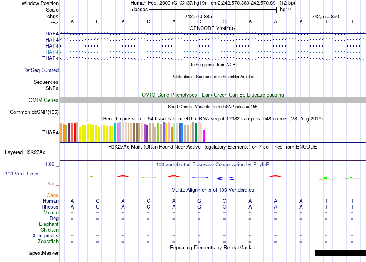Select the Dog alignment row label
The image size is (366, 262).
[x=54, y=219]
